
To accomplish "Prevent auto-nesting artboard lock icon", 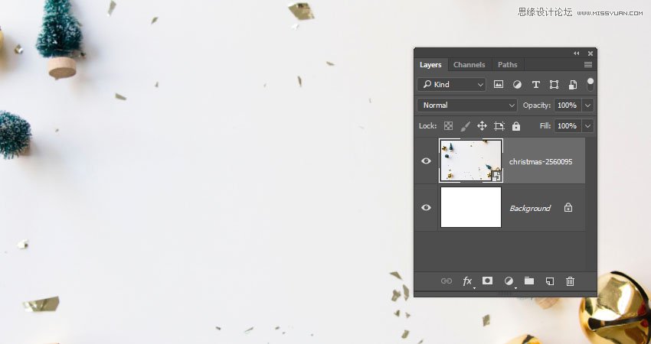I will coord(499,126).
